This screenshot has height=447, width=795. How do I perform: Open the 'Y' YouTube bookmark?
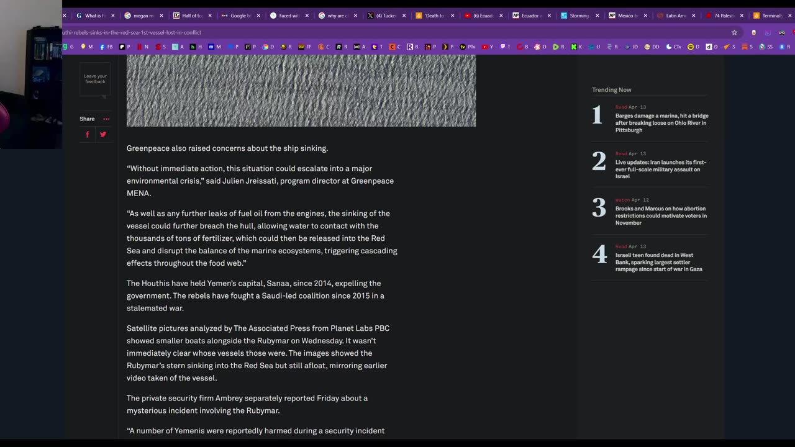click(x=488, y=47)
